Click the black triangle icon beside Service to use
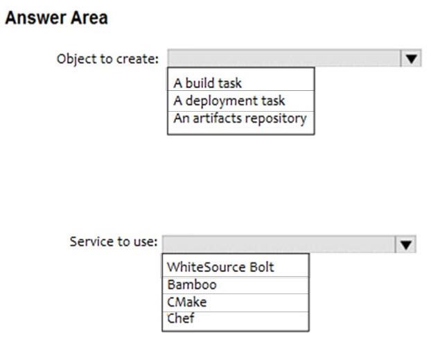The width and height of the screenshot is (440, 349). (406, 245)
